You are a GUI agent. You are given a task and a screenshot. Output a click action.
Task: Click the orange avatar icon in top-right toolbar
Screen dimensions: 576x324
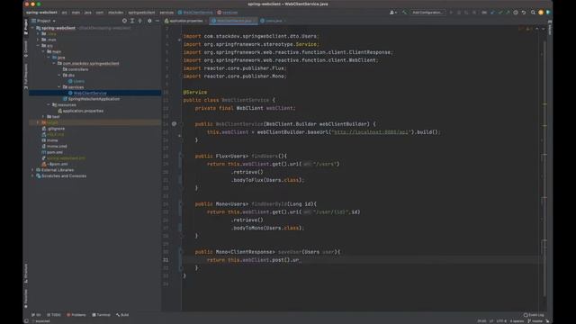[x=541, y=13]
